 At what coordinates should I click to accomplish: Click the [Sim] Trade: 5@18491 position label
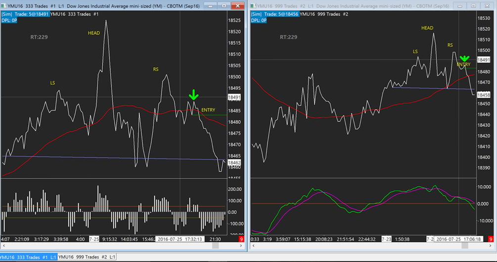point(25,14)
